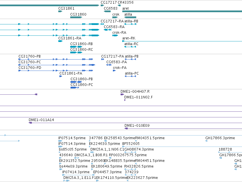
Task: Click the CG31860-RB transcript label
Action: click(82, 44)
